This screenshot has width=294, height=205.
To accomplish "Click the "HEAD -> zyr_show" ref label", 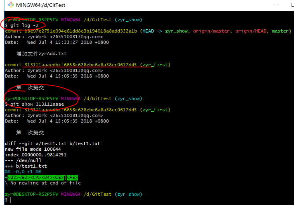I will click(165, 31).
